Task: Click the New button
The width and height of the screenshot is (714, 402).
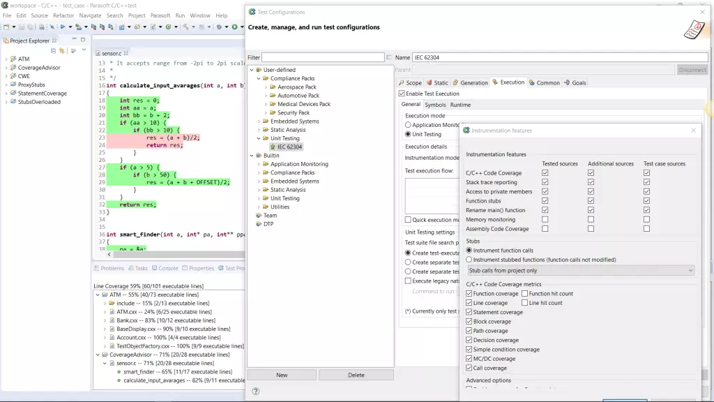Action: (x=282, y=375)
